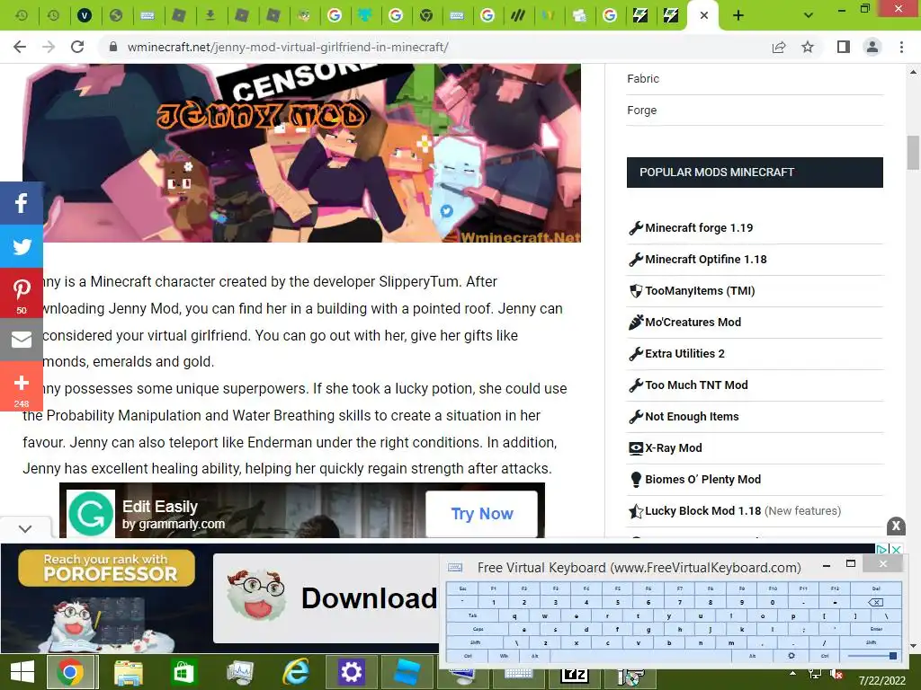Pin the article on Pinterest

coord(22,293)
